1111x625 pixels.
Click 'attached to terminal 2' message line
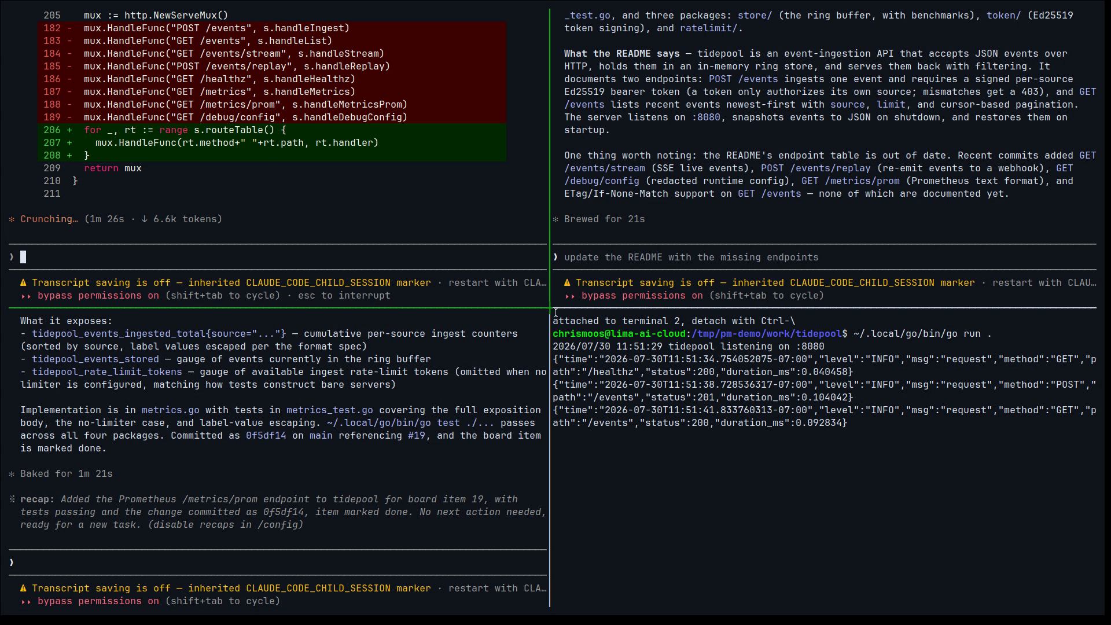pos(674,321)
